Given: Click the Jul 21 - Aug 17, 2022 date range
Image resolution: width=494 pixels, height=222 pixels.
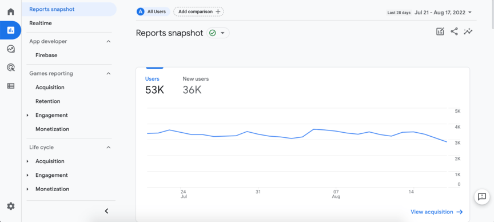Looking at the screenshot, I should pyautogui.click(x=440, y=13).
